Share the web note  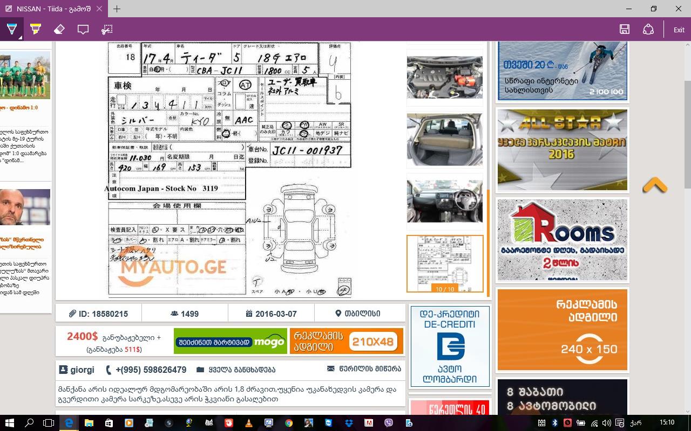pos(648,30)
